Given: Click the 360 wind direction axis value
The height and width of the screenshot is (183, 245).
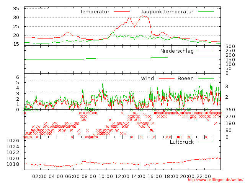Looking at the screenshot, I should coord(230,110).
